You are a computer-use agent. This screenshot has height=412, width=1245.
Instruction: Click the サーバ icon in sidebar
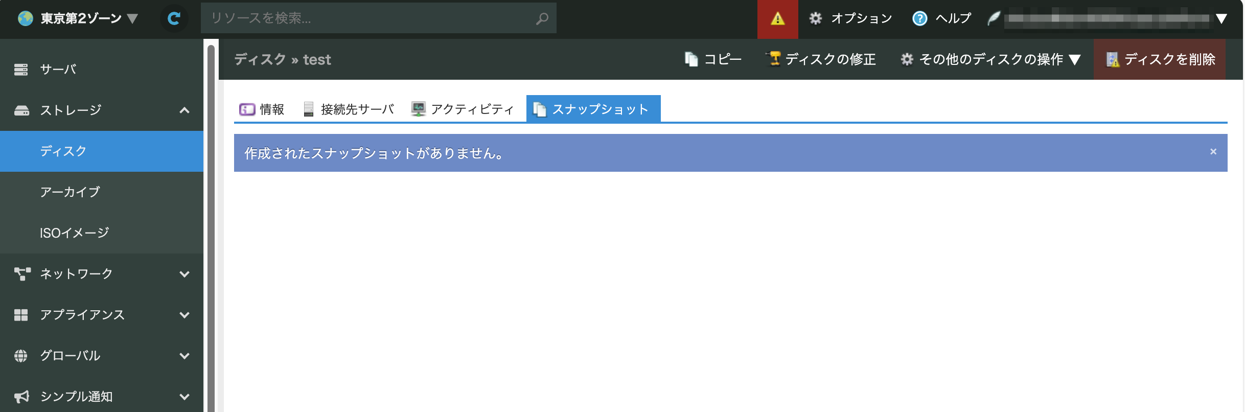[x=21, y=70]
